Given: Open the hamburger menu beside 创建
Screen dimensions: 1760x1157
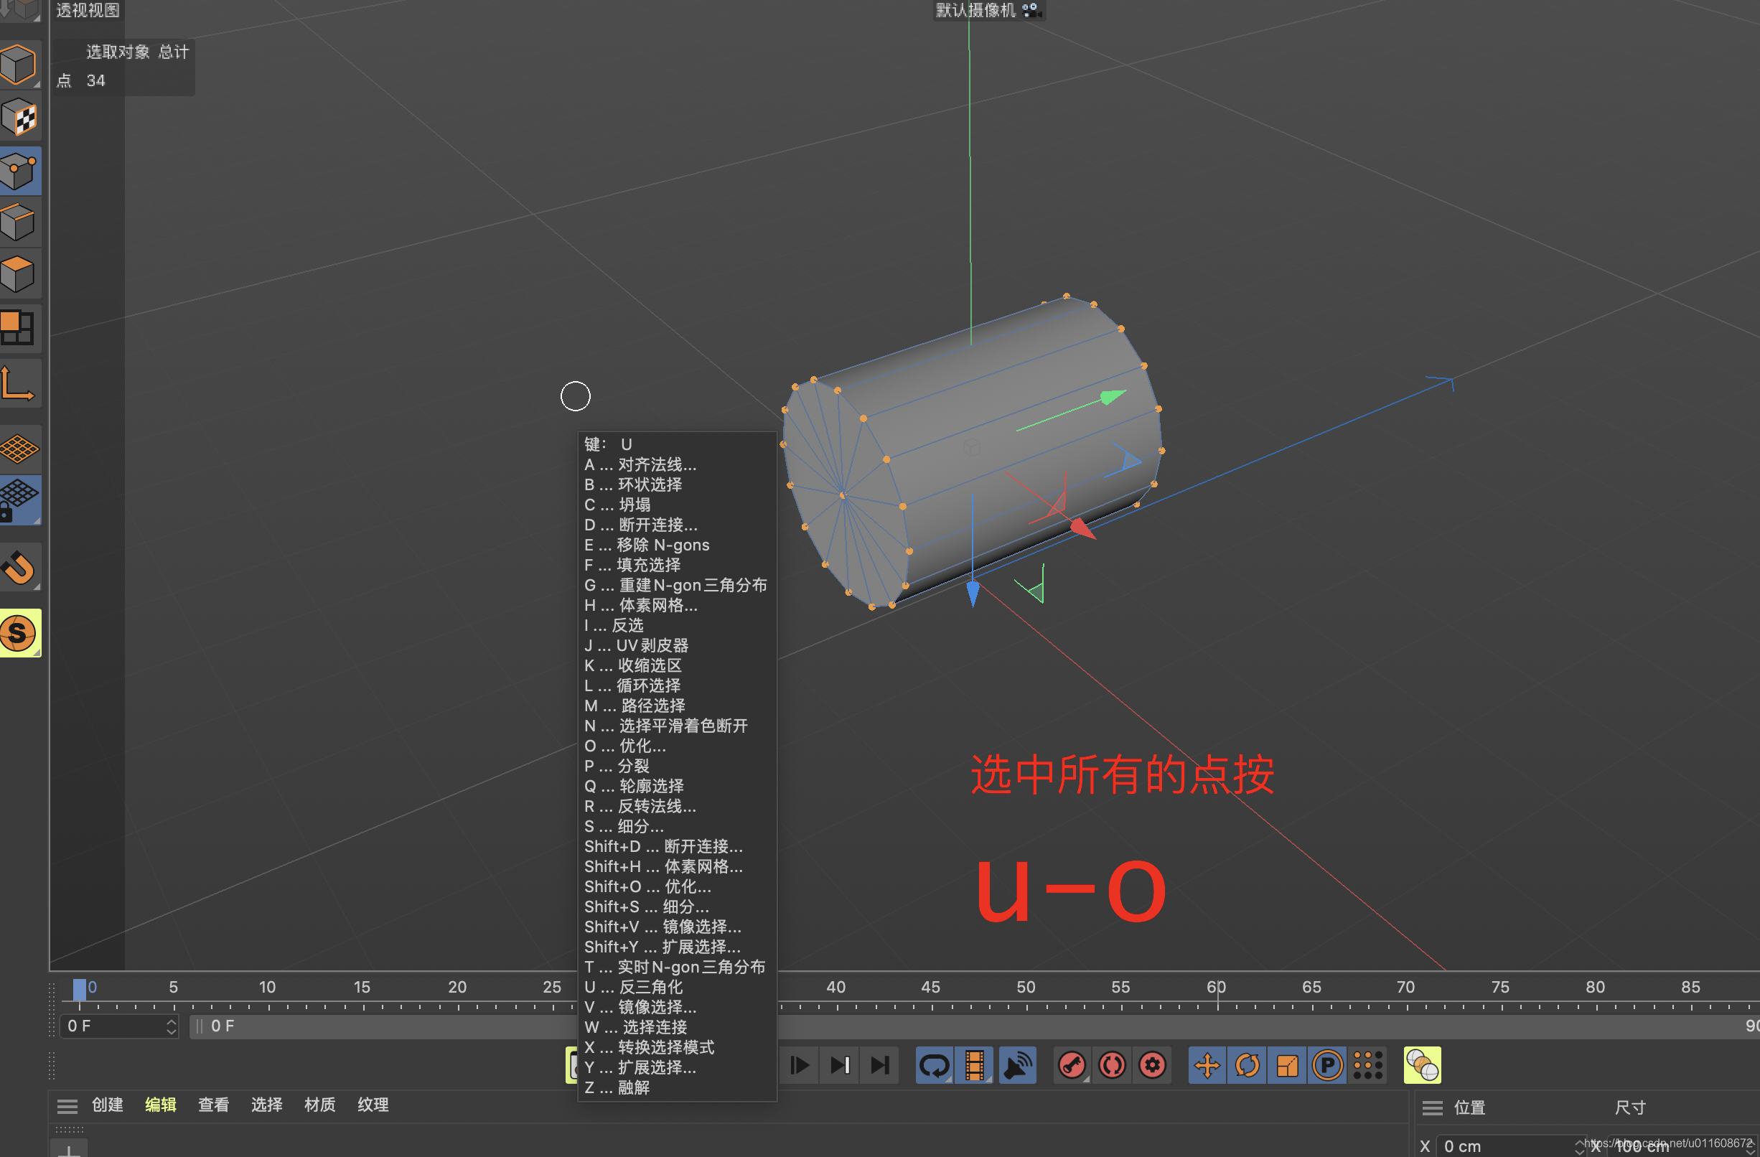Looking at the screenshot, I should click(x=67, y=1106).
